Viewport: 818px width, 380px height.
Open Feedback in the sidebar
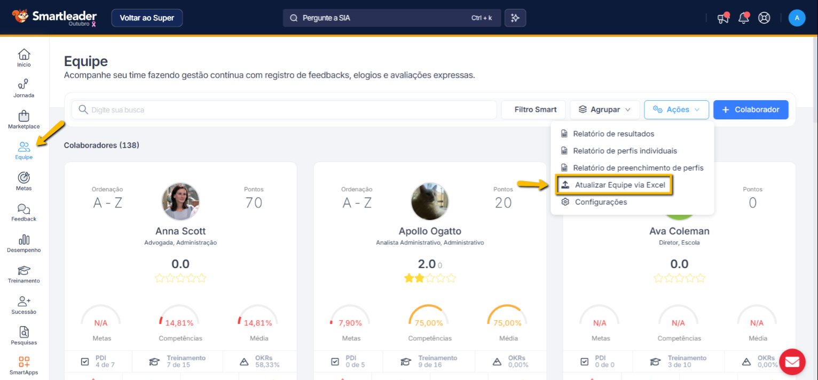click(x=24, y=212)
